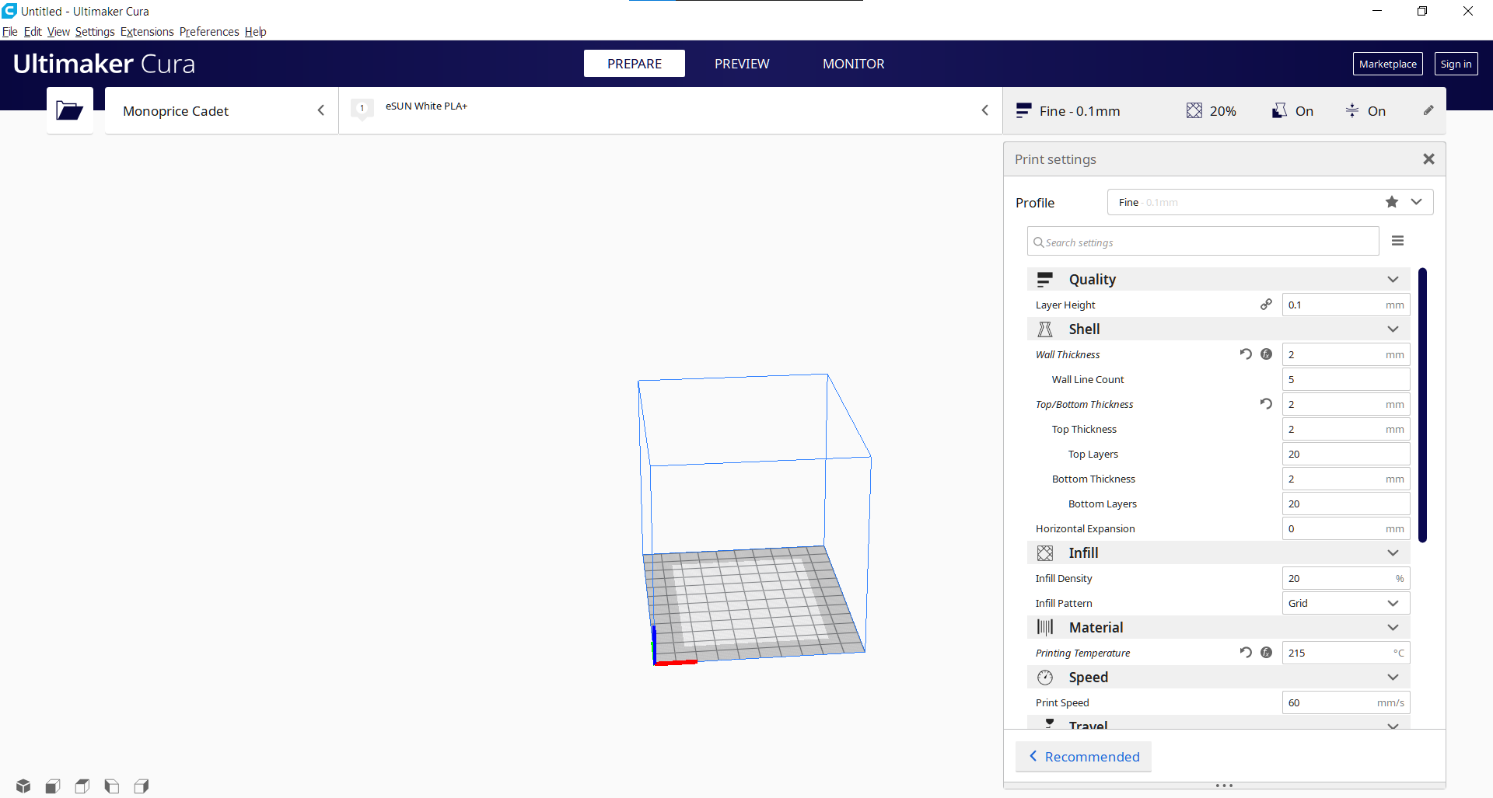Image resolution: width=1493 pixels, height=798 pixels.
Task: Click the panel resize handle dots
Action: [x=1225, y=786]
